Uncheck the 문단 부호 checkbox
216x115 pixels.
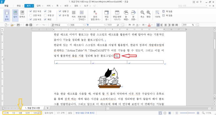[31, 11]
